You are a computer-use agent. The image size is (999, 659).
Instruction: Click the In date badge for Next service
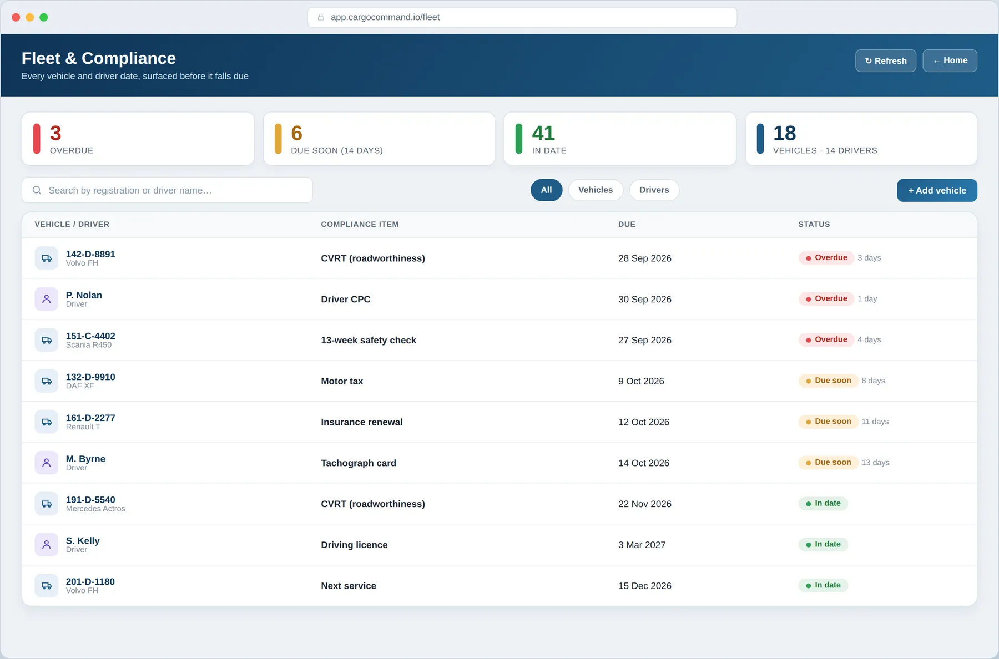pos(823,585)
